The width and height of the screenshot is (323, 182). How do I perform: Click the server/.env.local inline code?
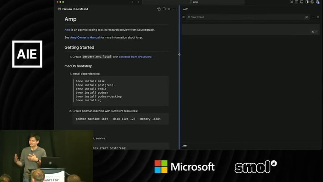(97, 57)
